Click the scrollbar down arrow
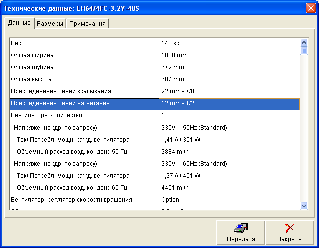This screenshot has height=248, width=319. (304, 206)
